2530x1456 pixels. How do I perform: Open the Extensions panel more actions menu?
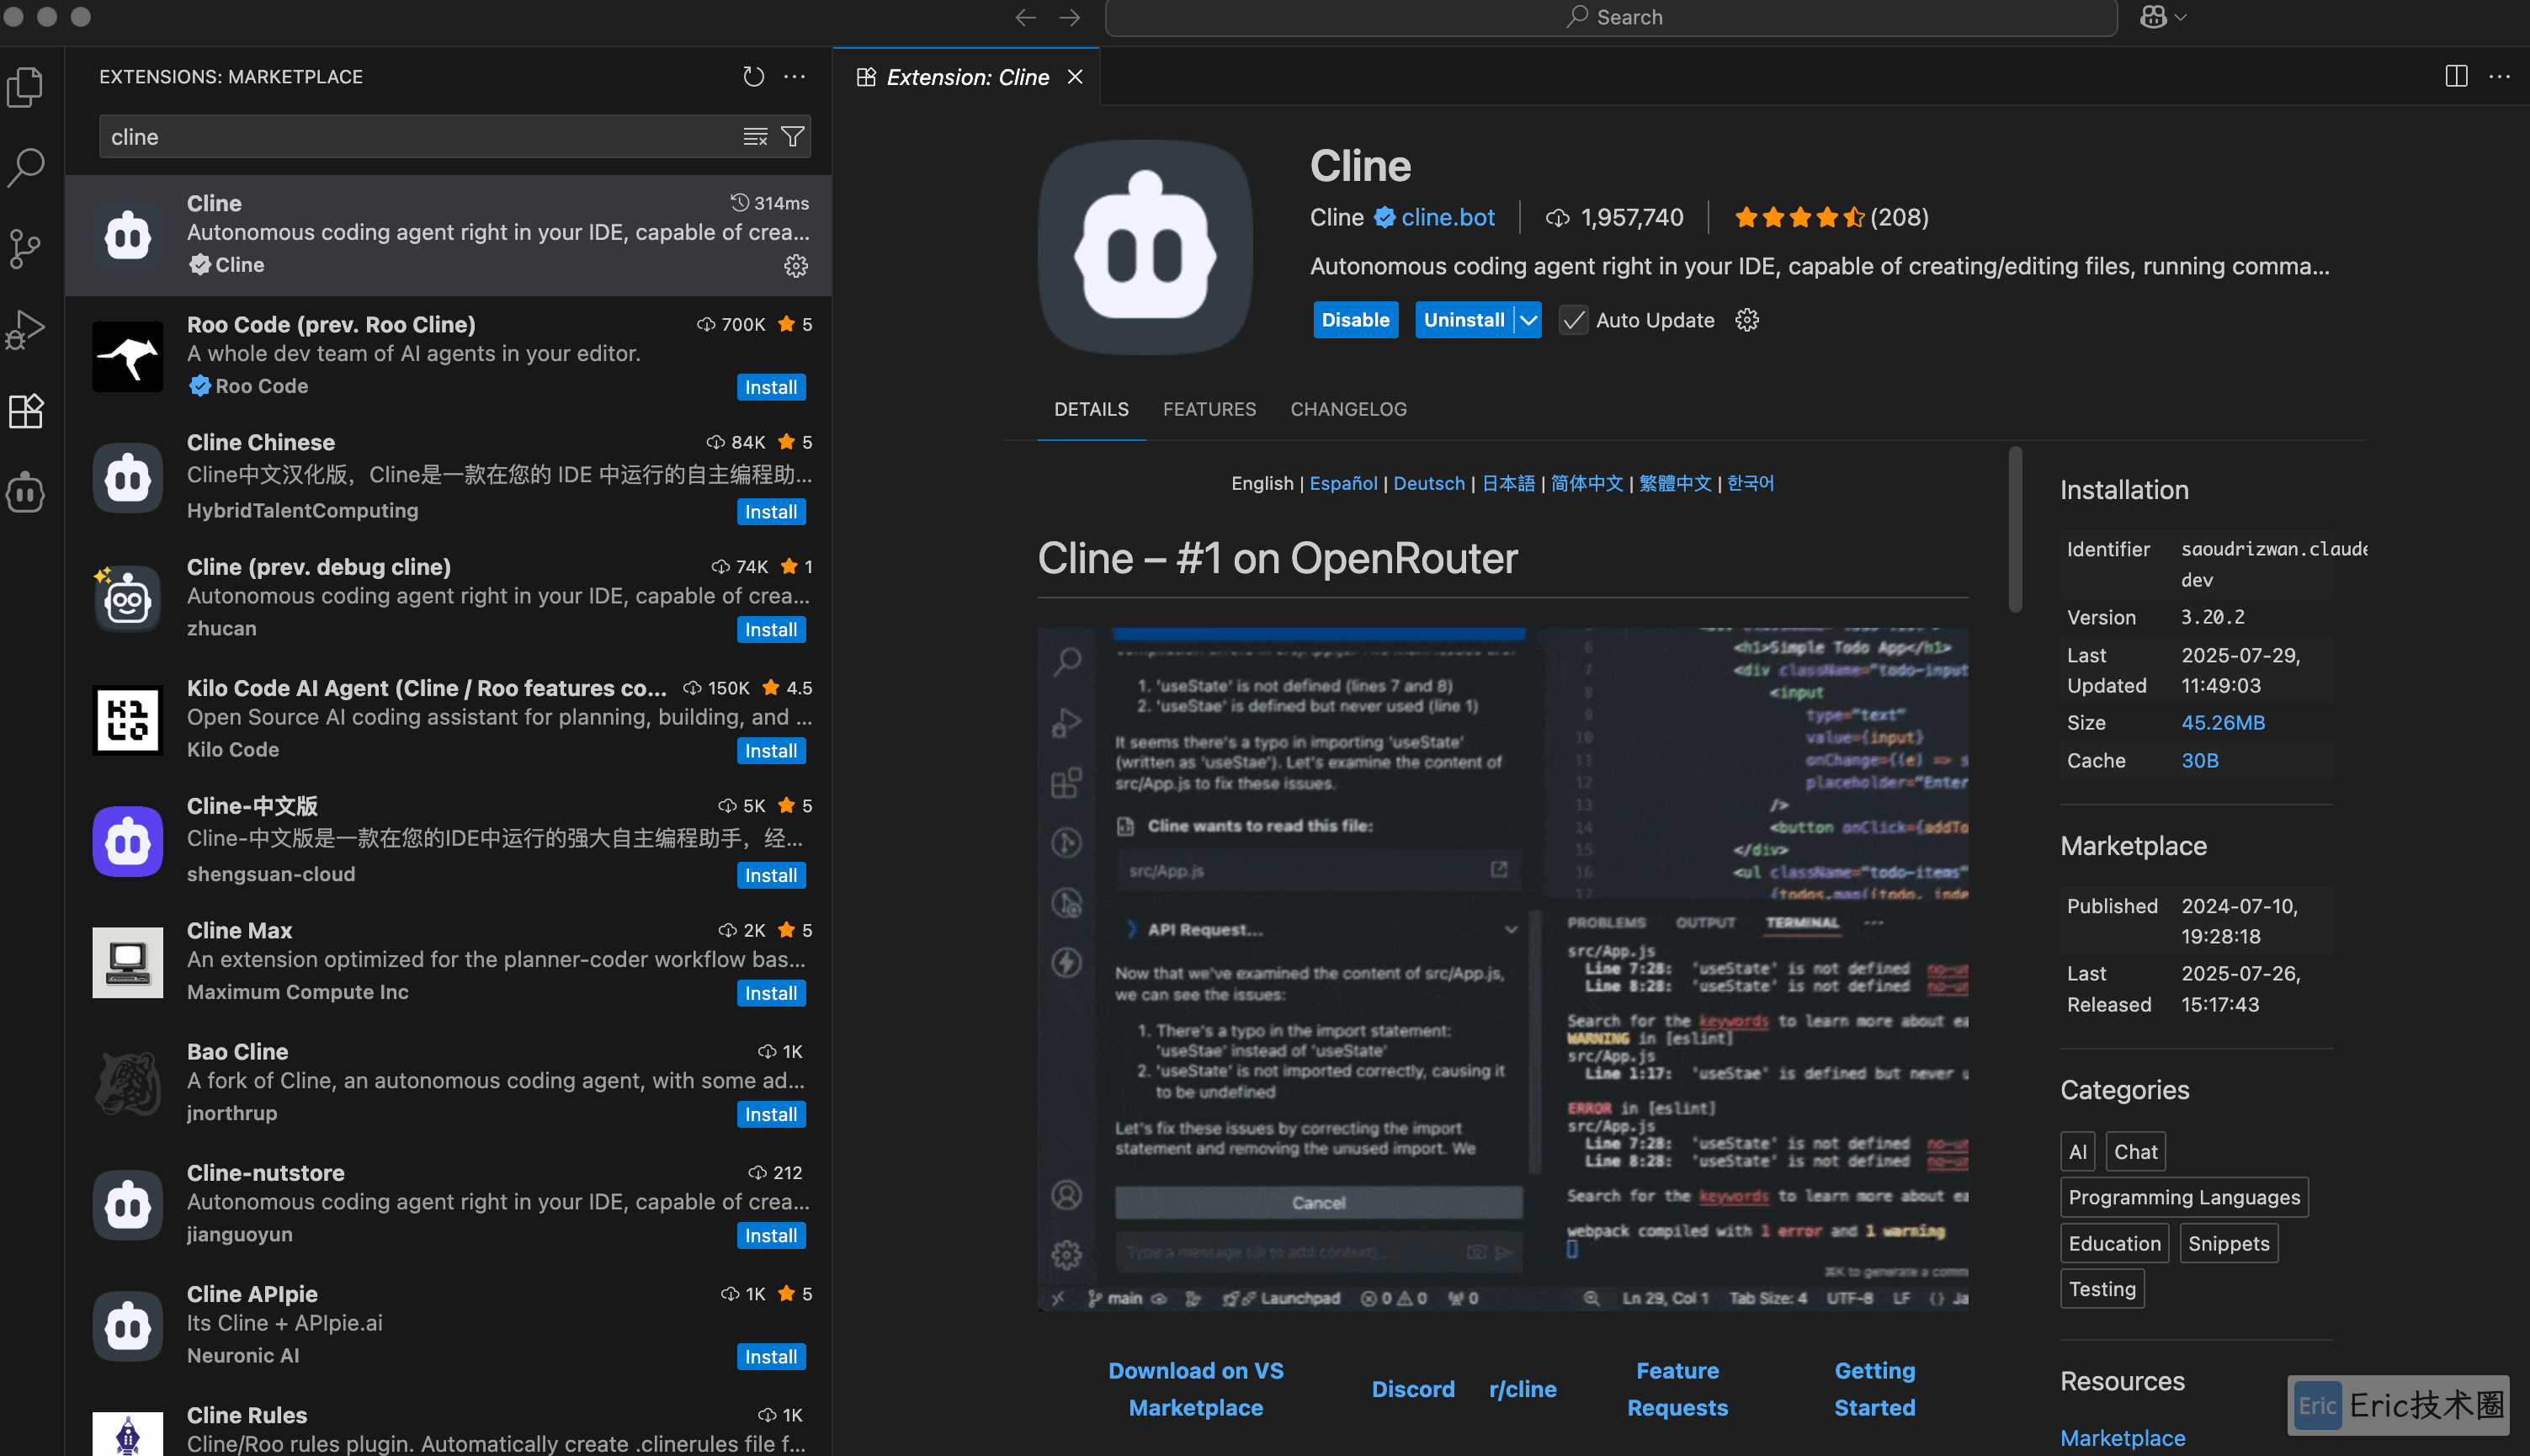[x=795, y=76]
